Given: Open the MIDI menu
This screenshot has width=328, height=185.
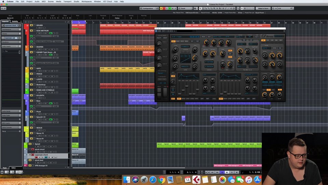Looking at the screenshot, I should (x=43, y=1).
